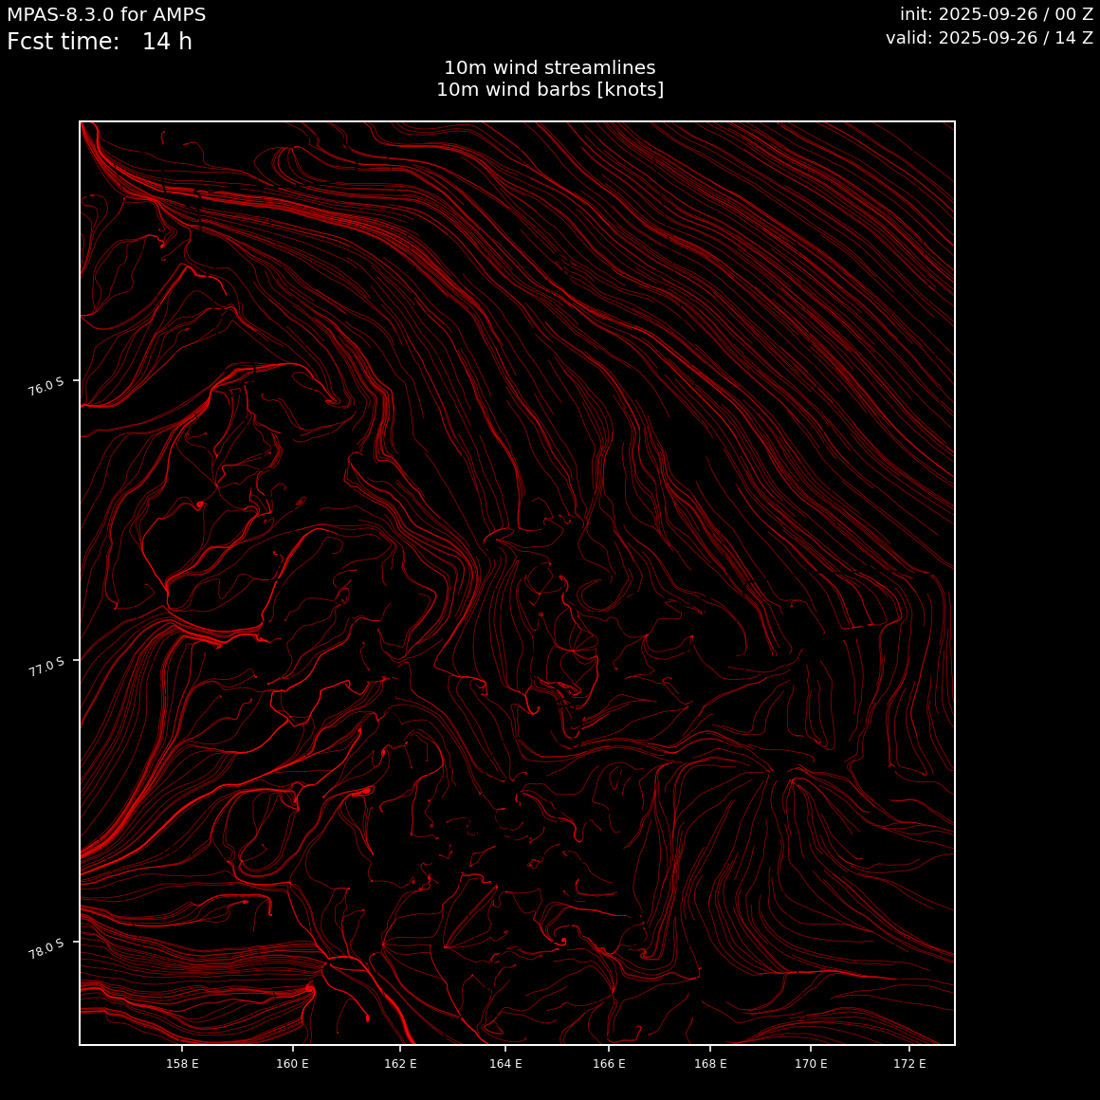This screenshot has width=1100, height=1100.
Task: Click the MPAS-8.3.0 for AMPS title
Action: (x=106, y=15)
